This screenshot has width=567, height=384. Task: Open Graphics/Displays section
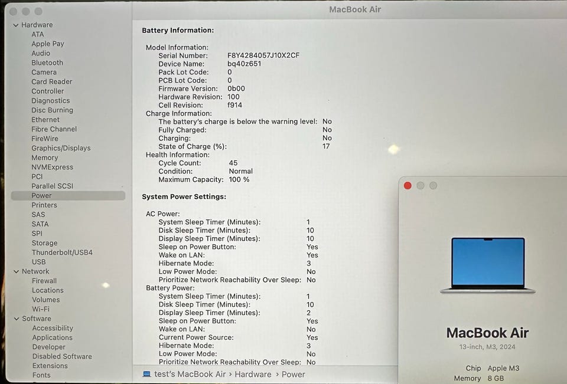pyautogui.click(x=61, y=148)
